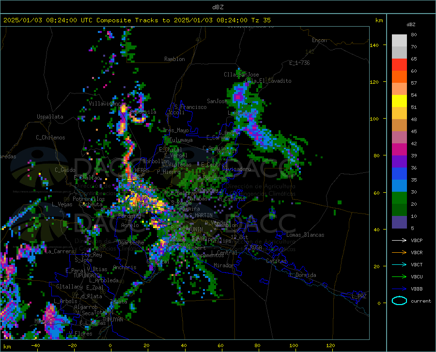
Task: Click the L_PAZ map label
Action: click(359, 296)
